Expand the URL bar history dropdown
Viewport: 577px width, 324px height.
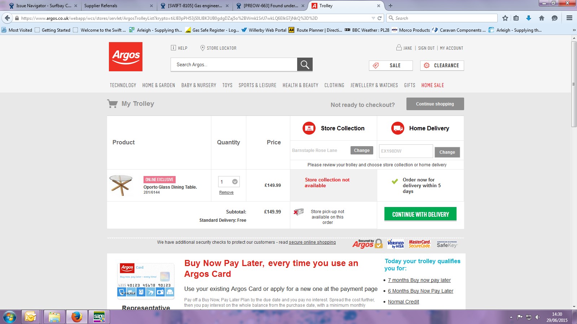(x=373, y=18)
